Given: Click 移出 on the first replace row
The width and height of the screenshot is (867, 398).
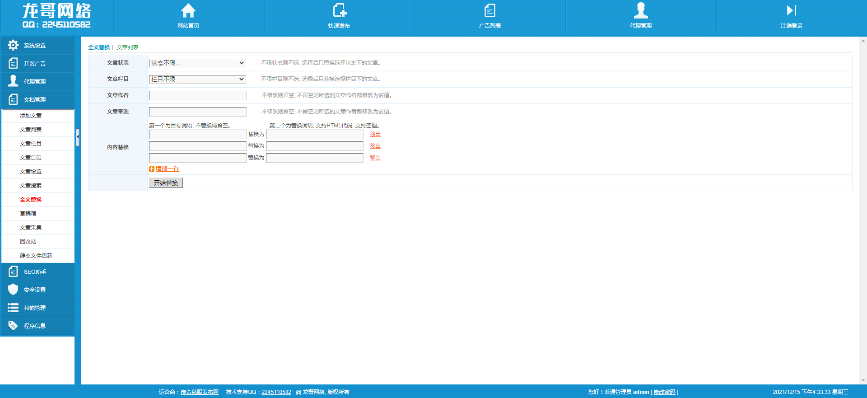Looking at the screenshot, I should tap(375, 134).
